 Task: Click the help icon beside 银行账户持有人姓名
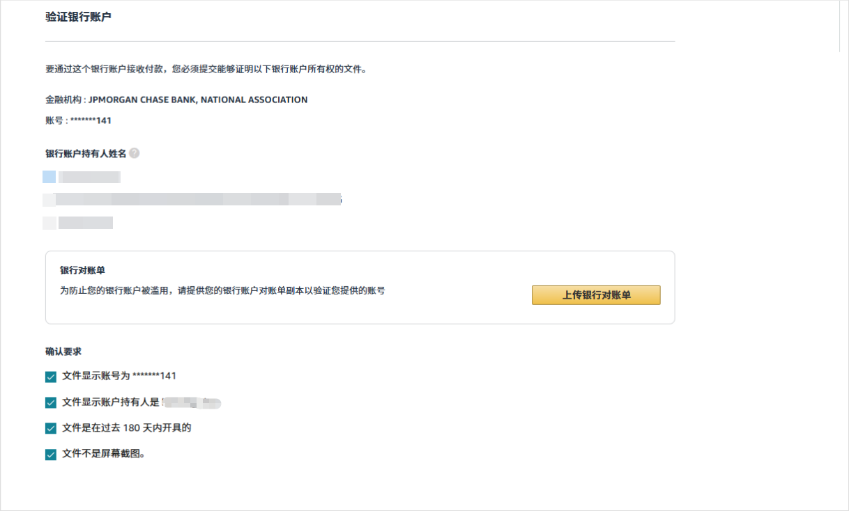pos(135,153)
